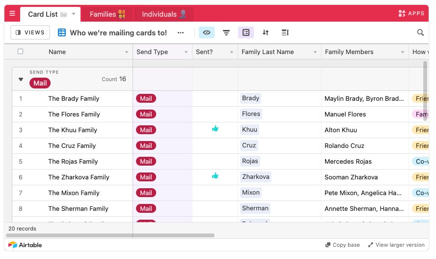Screen dimensions: 436x259
Task: Open the row height icon
Action: click(285, 32)
